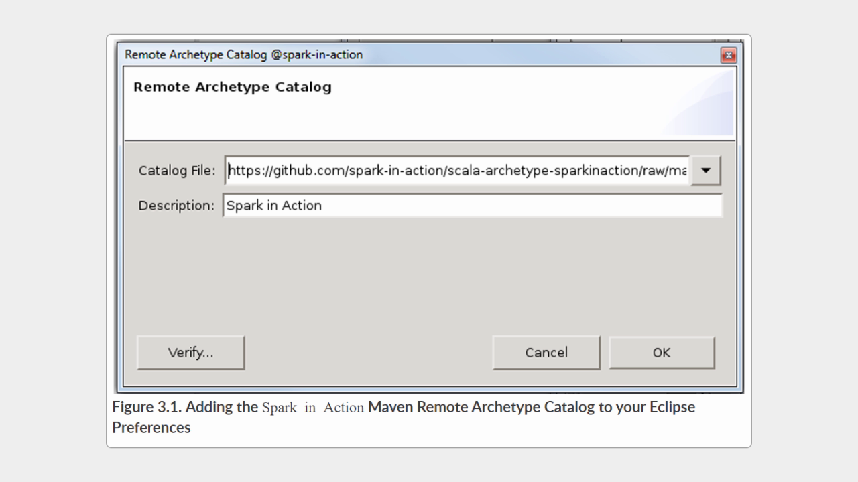Click monospace 'Spark in Action' in caption
This screenshot has width=858, height=482.
(313, 408)
